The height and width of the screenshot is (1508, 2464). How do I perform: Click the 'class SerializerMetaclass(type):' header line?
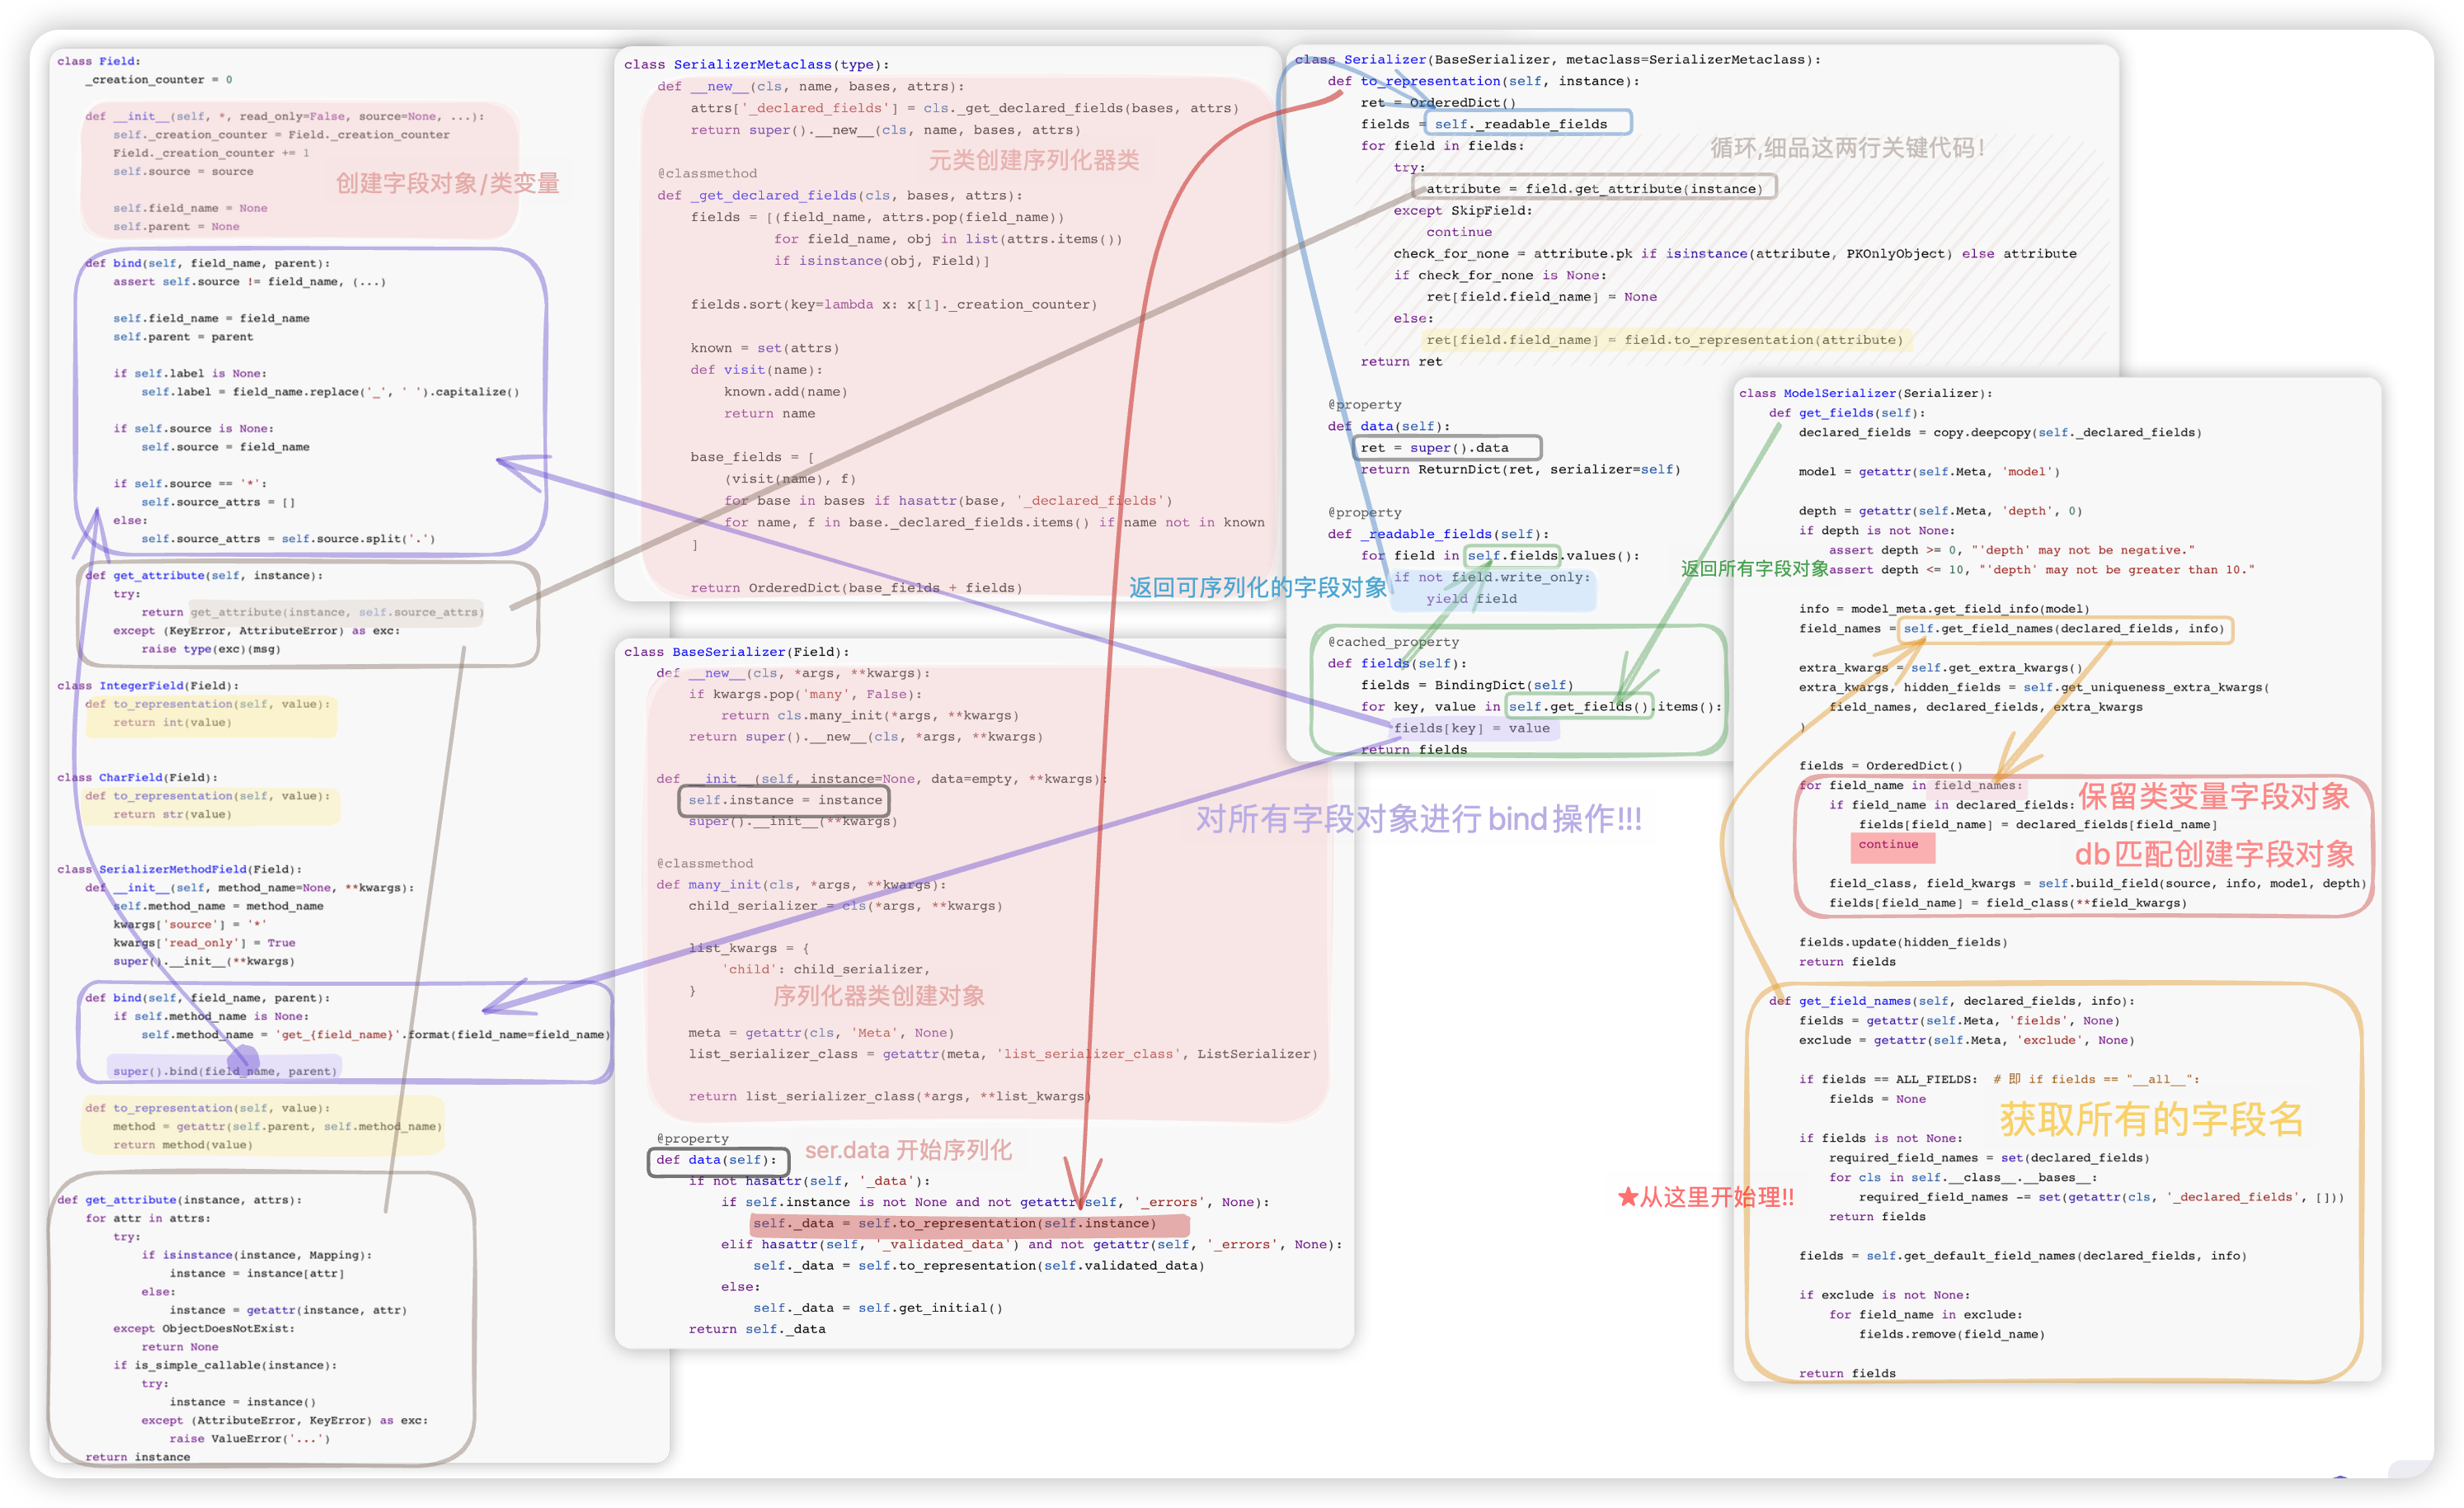point(756,65)
